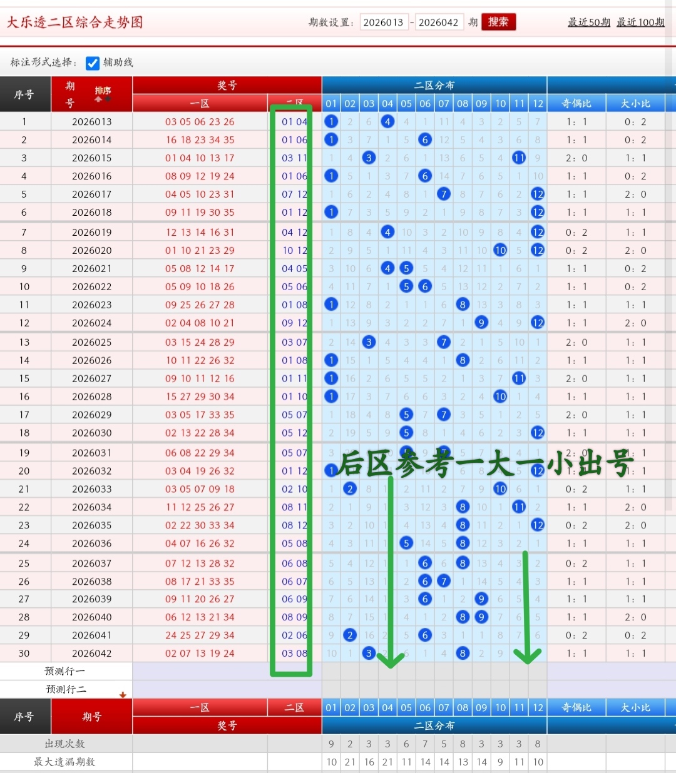The image size is (676, 773).
Task: Click blue ball 10 in period 2026028 row
Action: [500, 397]
